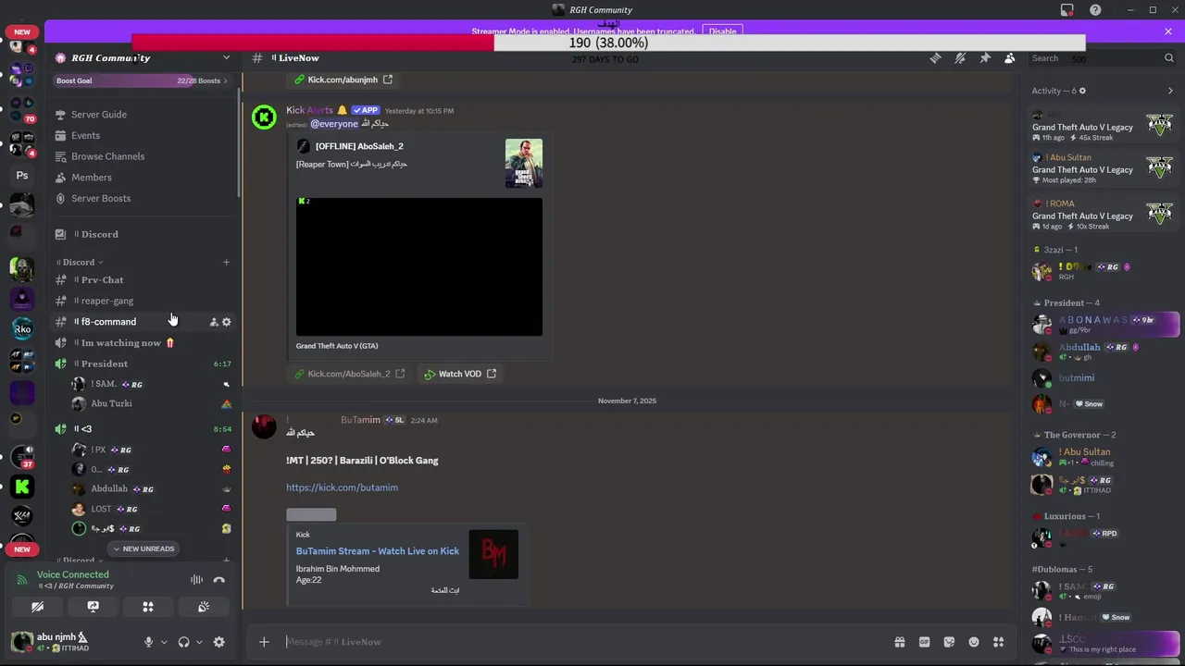Open the Threads icon in channel header
This screenshot has width=1185, height=666.
(x=935, y=58)
